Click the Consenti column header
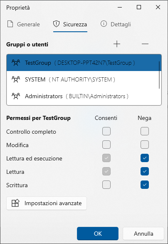 [x=106, y=118]
